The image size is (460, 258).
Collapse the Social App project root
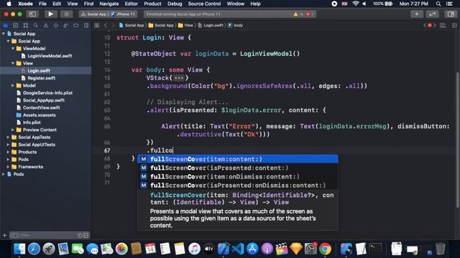click(4, 34)
